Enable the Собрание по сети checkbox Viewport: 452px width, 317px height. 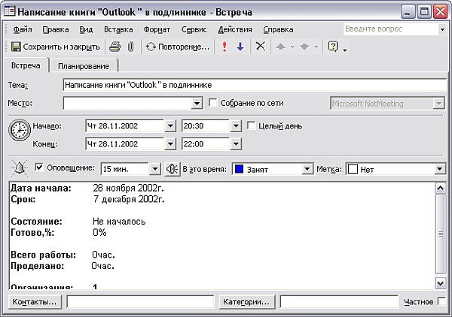tap(212, 103)
